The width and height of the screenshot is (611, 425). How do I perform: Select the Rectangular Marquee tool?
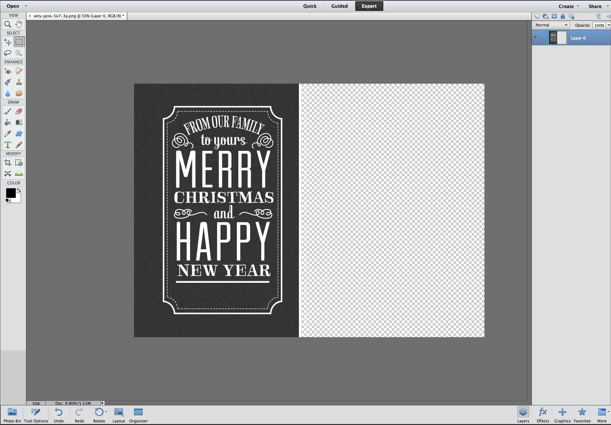19,42
